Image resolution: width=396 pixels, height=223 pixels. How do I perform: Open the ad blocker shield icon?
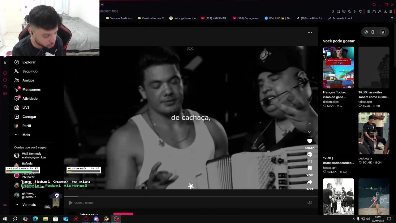tap(344, 11)
